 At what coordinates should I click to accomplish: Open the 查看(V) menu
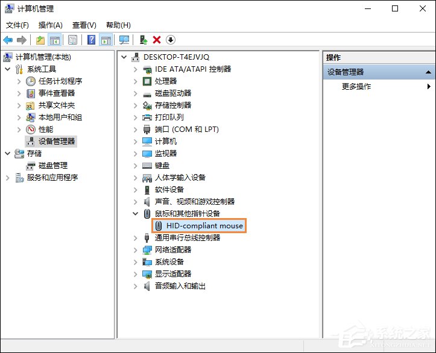[x=84, y=25]
